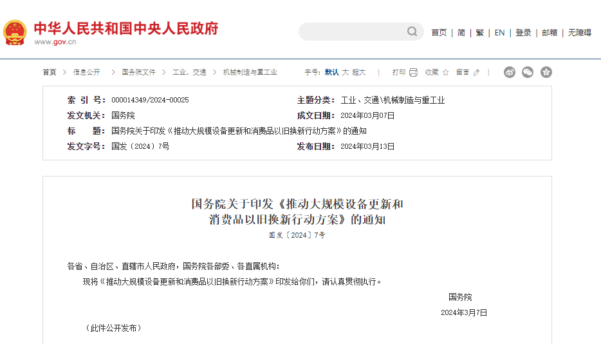Click the national emblem logo
This screenshot has height=344, width=601.
(15, 33)
